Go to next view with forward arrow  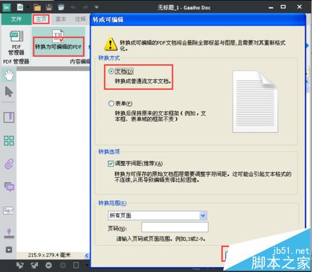63,265
